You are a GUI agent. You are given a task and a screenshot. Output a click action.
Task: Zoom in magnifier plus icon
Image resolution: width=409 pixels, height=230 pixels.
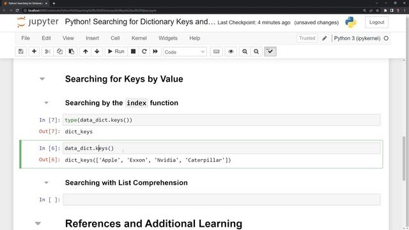(245, 52)
